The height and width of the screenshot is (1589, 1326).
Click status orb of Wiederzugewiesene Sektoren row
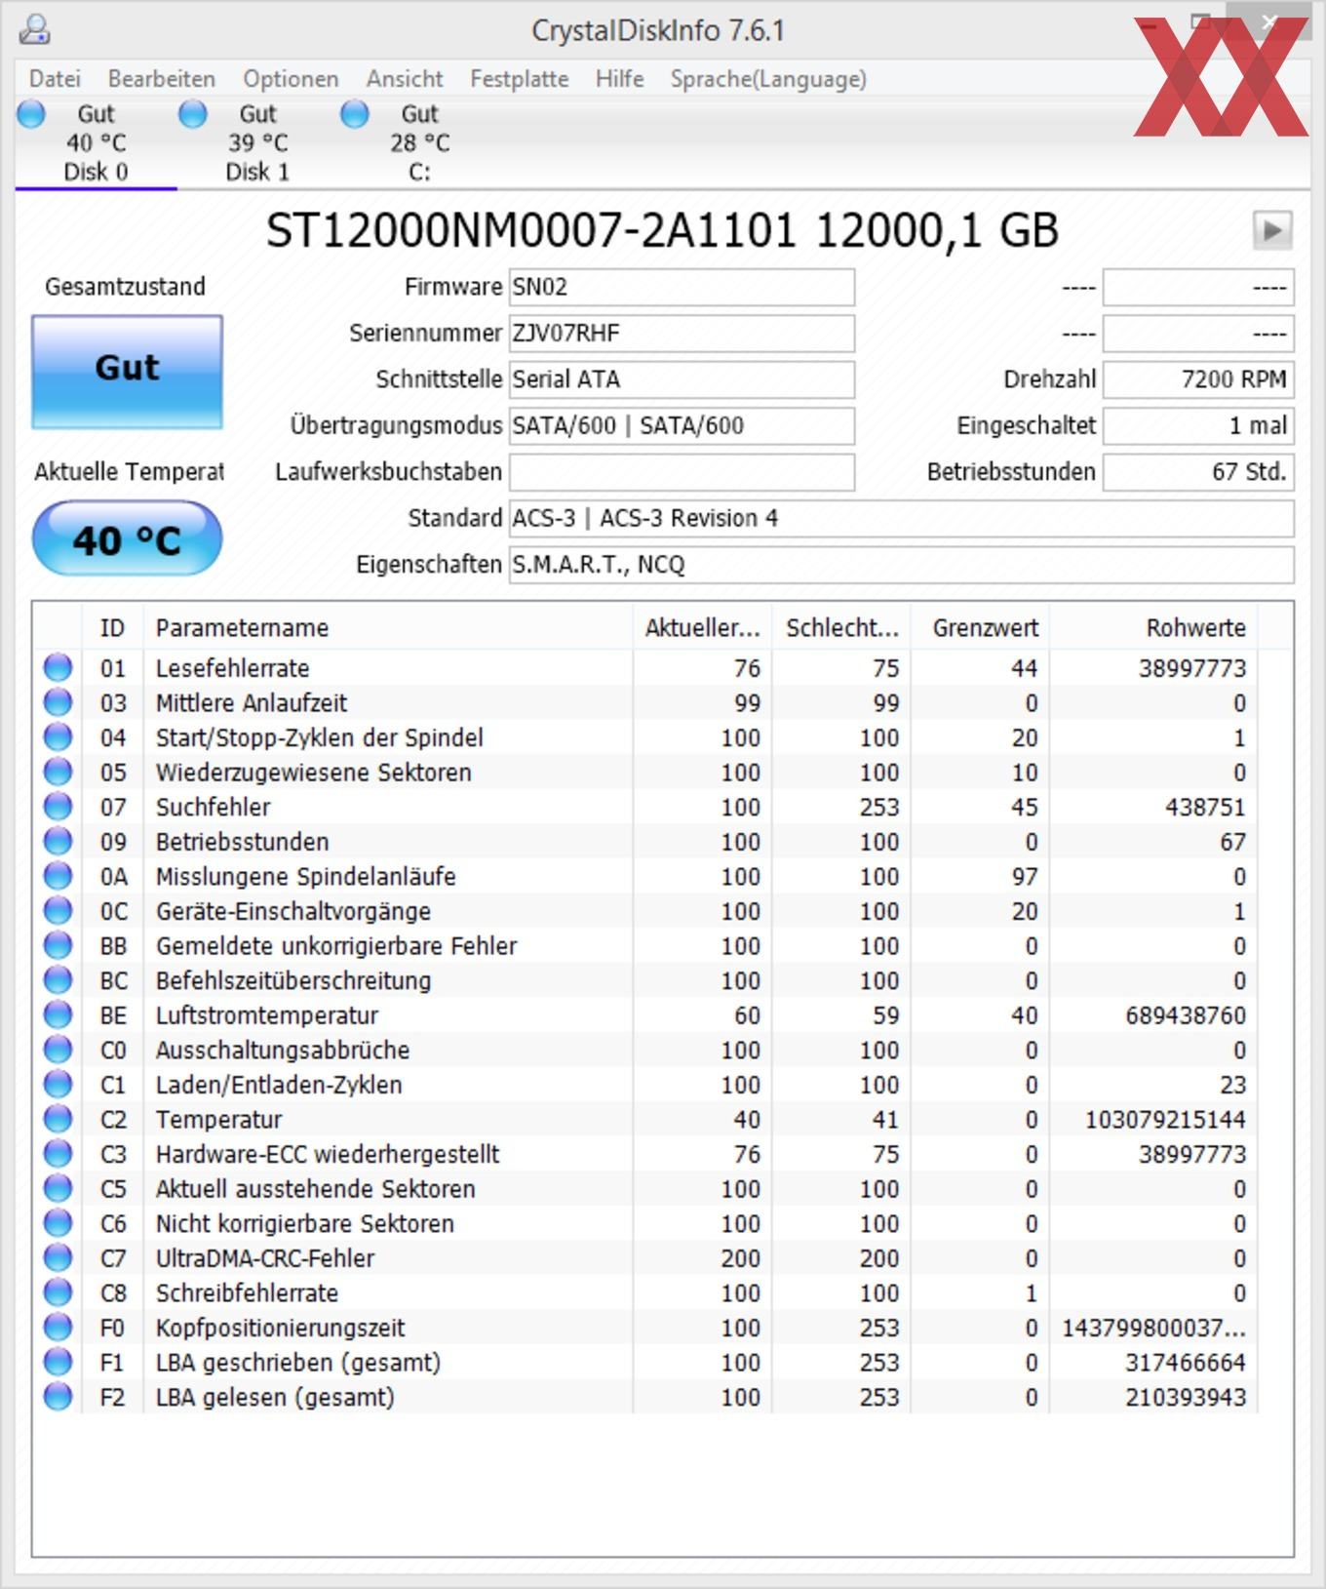58,773
